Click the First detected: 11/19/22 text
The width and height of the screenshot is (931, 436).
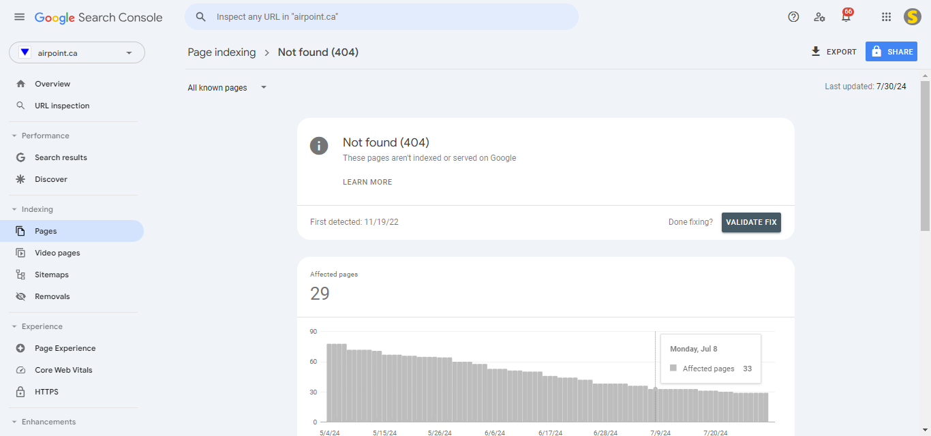pos(354,222)
